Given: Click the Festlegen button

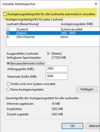Looking at the screenshot, I should point(87,89).
